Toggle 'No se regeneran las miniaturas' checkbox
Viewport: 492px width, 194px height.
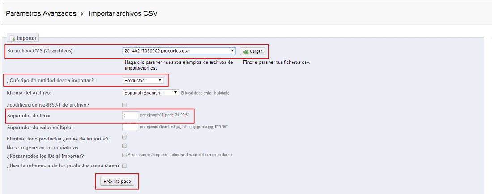(x=124, y=146)
